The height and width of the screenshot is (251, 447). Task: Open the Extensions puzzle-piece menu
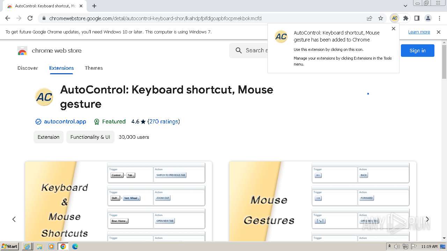point(406,18)
